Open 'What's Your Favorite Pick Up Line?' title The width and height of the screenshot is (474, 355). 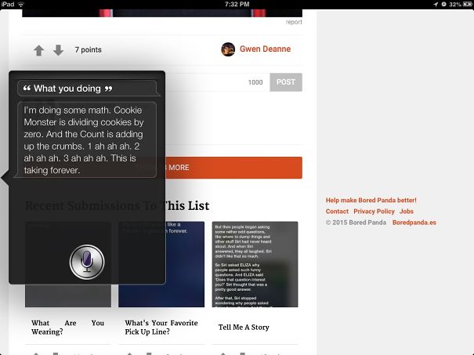coord(161,327)
